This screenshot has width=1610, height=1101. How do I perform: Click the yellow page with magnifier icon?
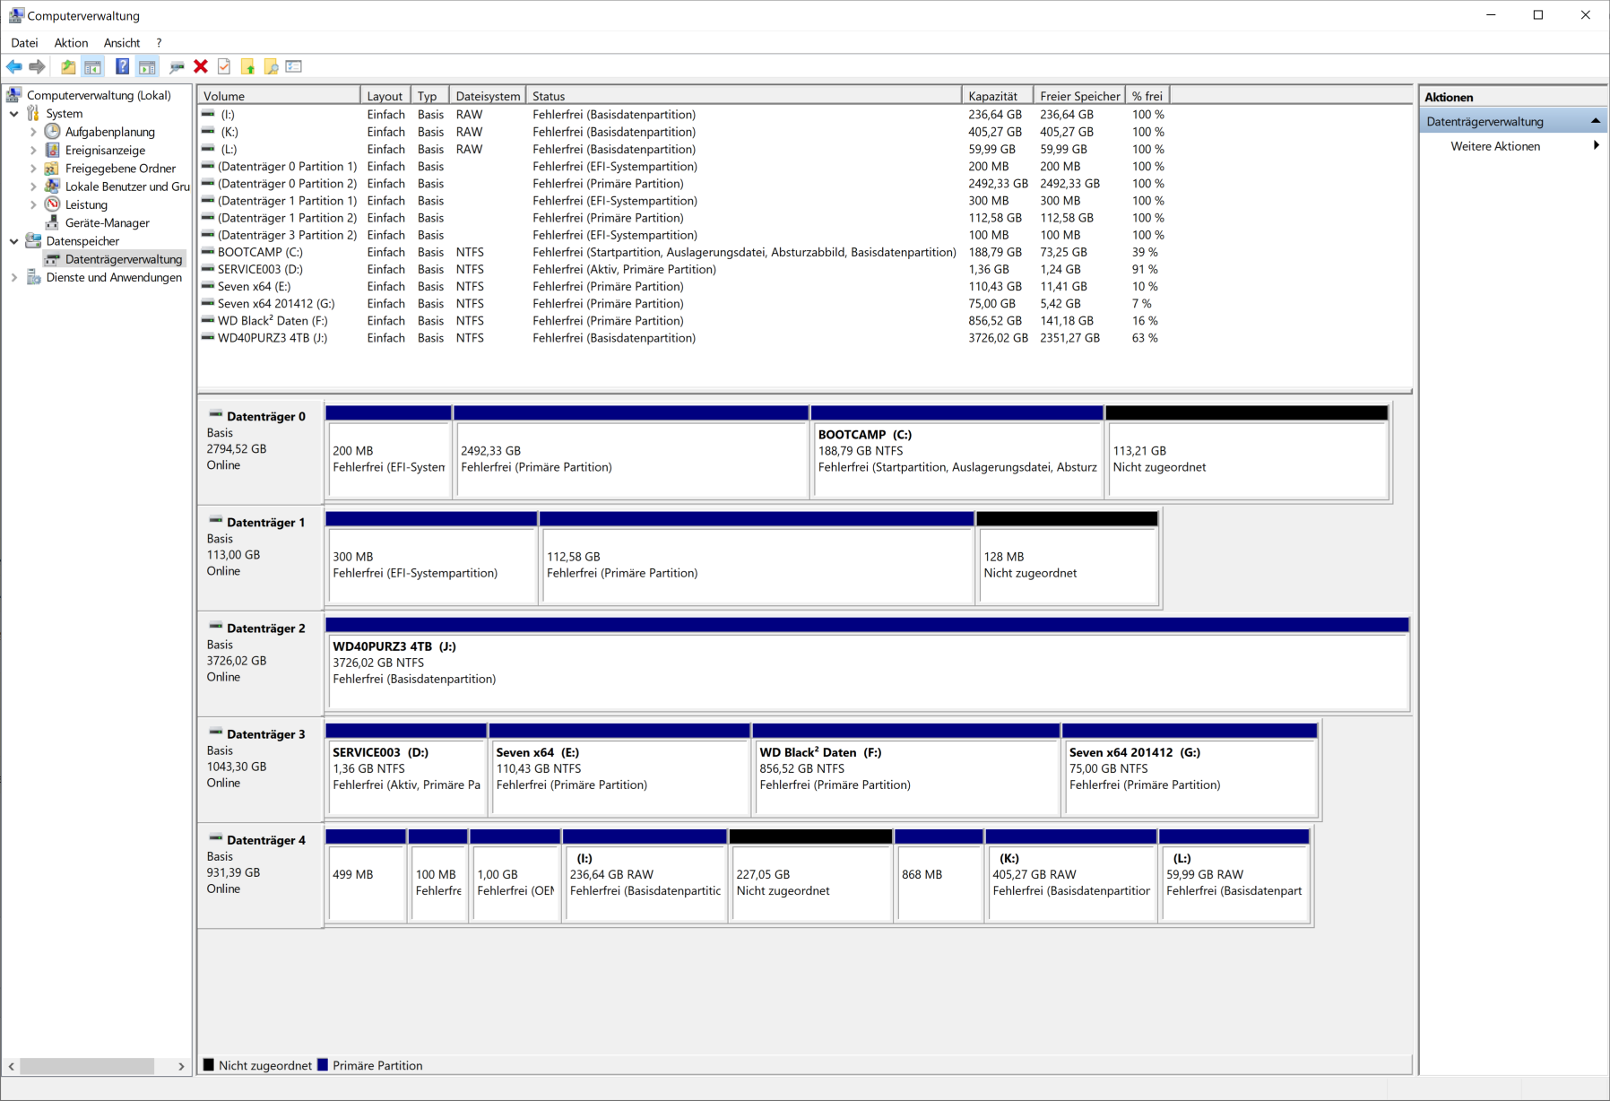point(271,66)
